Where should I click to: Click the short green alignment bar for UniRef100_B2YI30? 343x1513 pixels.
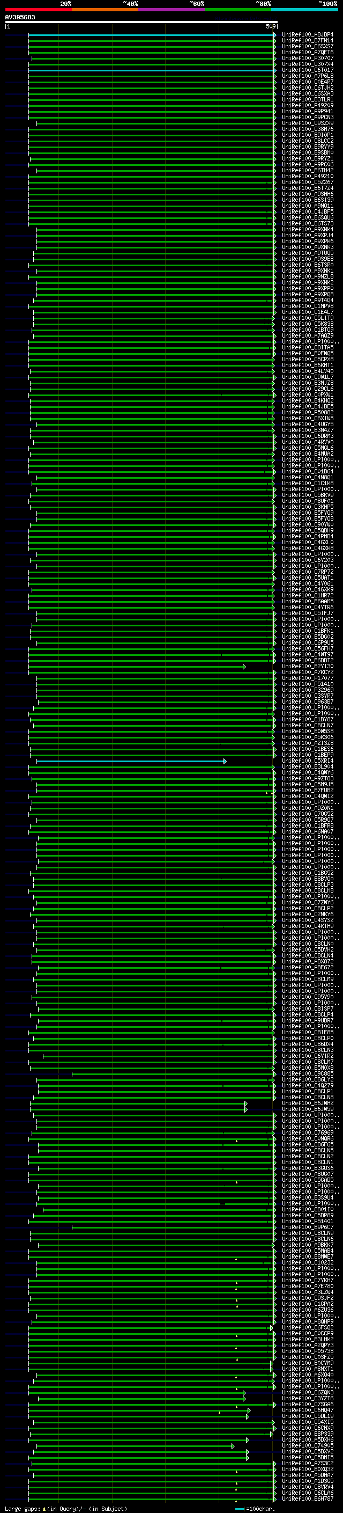pos(137,667)
